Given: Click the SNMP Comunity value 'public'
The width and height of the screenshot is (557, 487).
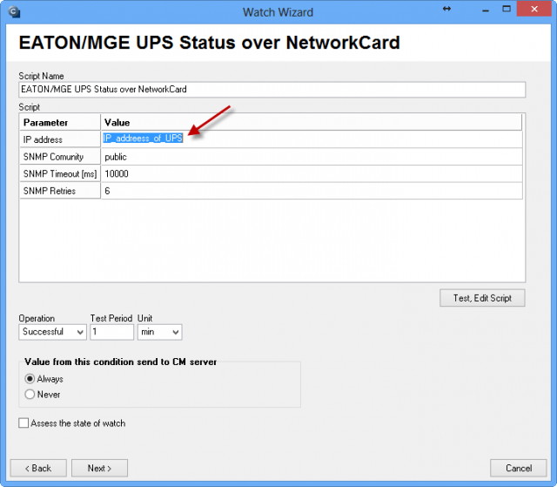Looking at the screenshot, I should coord(312,157).
